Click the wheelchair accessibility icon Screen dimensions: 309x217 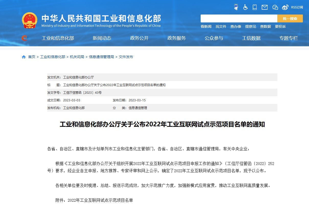click(245, 7)
